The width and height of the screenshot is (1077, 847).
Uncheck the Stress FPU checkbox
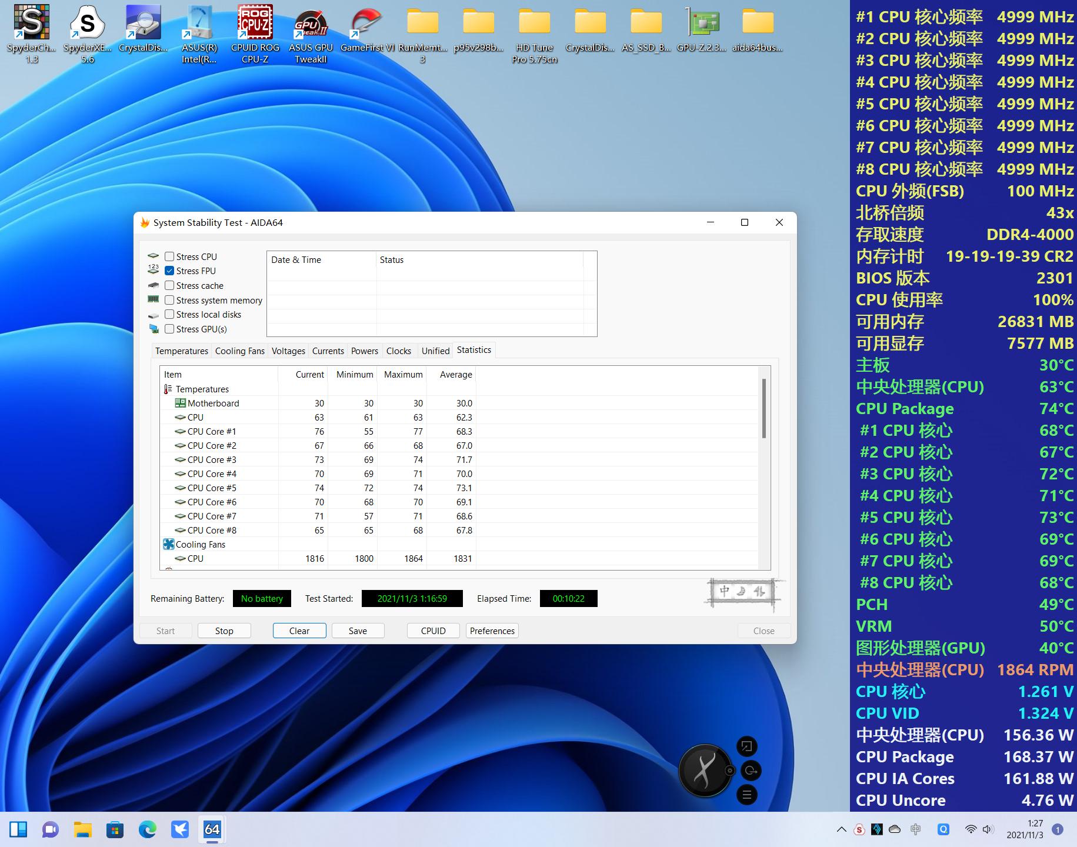point(169,271)
